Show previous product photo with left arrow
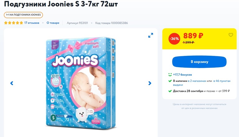 (x=12, y=83)
